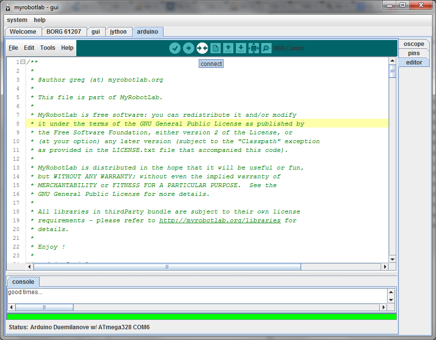Open the editor Tools menu
436x340 pixels.
pyautogui.click(x=47, y=48)
